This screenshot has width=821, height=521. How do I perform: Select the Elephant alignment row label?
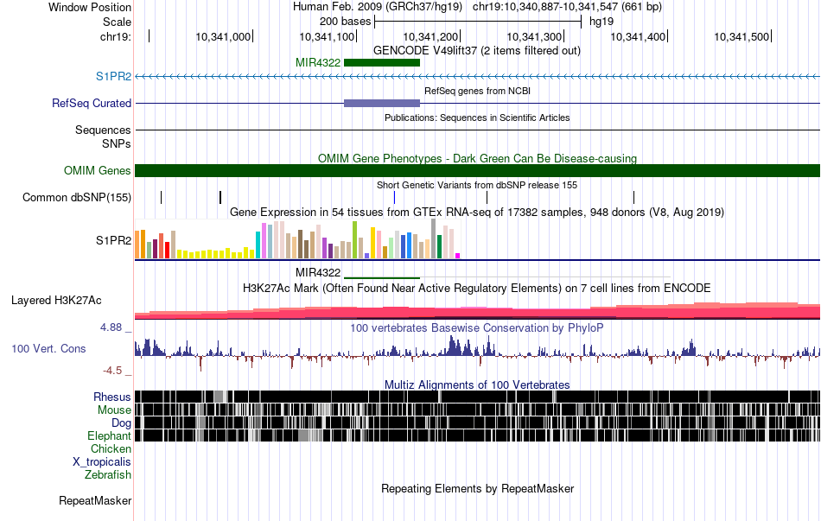[x=109, y=435]
